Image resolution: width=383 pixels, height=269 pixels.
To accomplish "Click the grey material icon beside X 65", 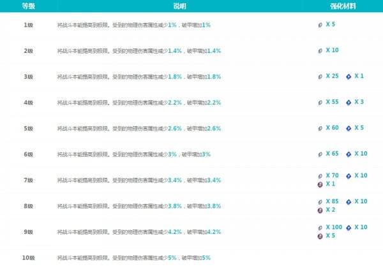I will (320, 154).
